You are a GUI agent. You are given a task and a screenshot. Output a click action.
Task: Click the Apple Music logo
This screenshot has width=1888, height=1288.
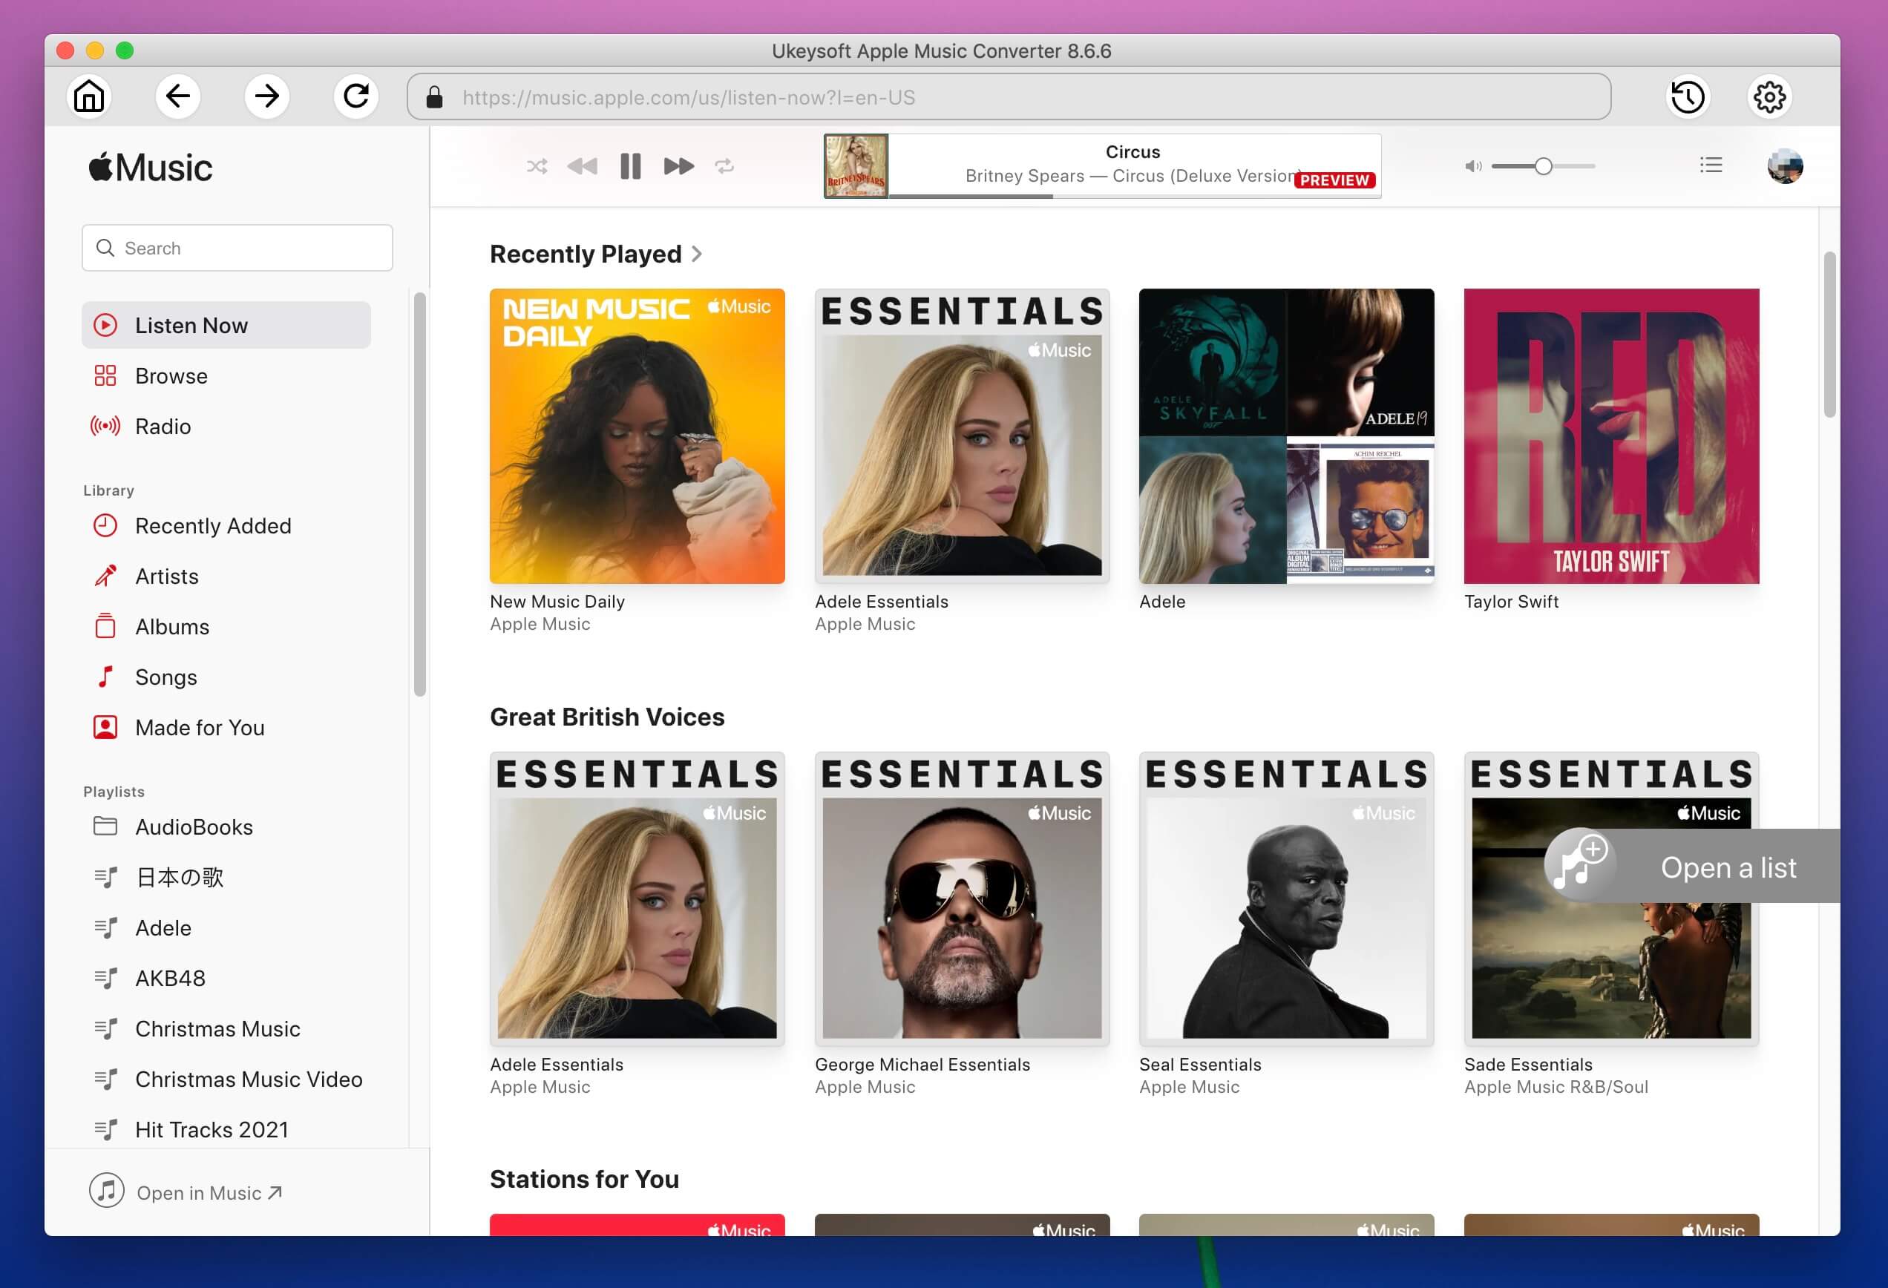pos(151,167)
